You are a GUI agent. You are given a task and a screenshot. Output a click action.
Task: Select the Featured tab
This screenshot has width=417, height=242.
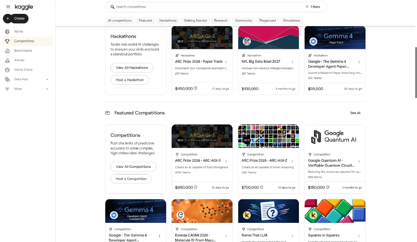[145, 20]
